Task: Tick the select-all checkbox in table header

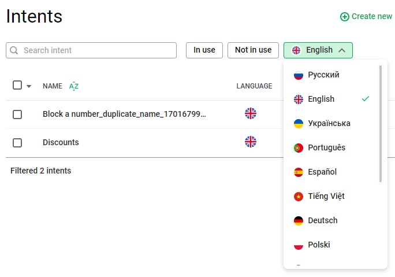Action: (x=17, y=85)
